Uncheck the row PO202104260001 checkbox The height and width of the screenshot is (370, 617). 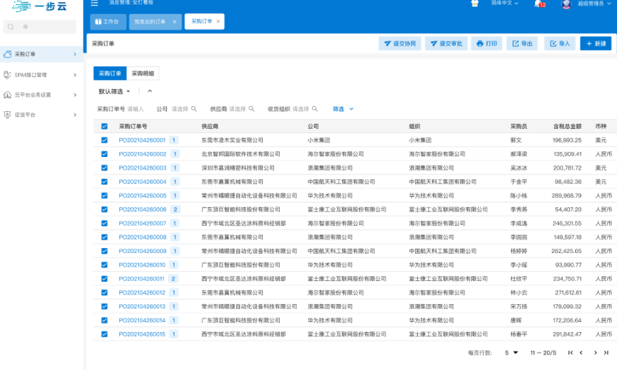(x=104, y=140)
